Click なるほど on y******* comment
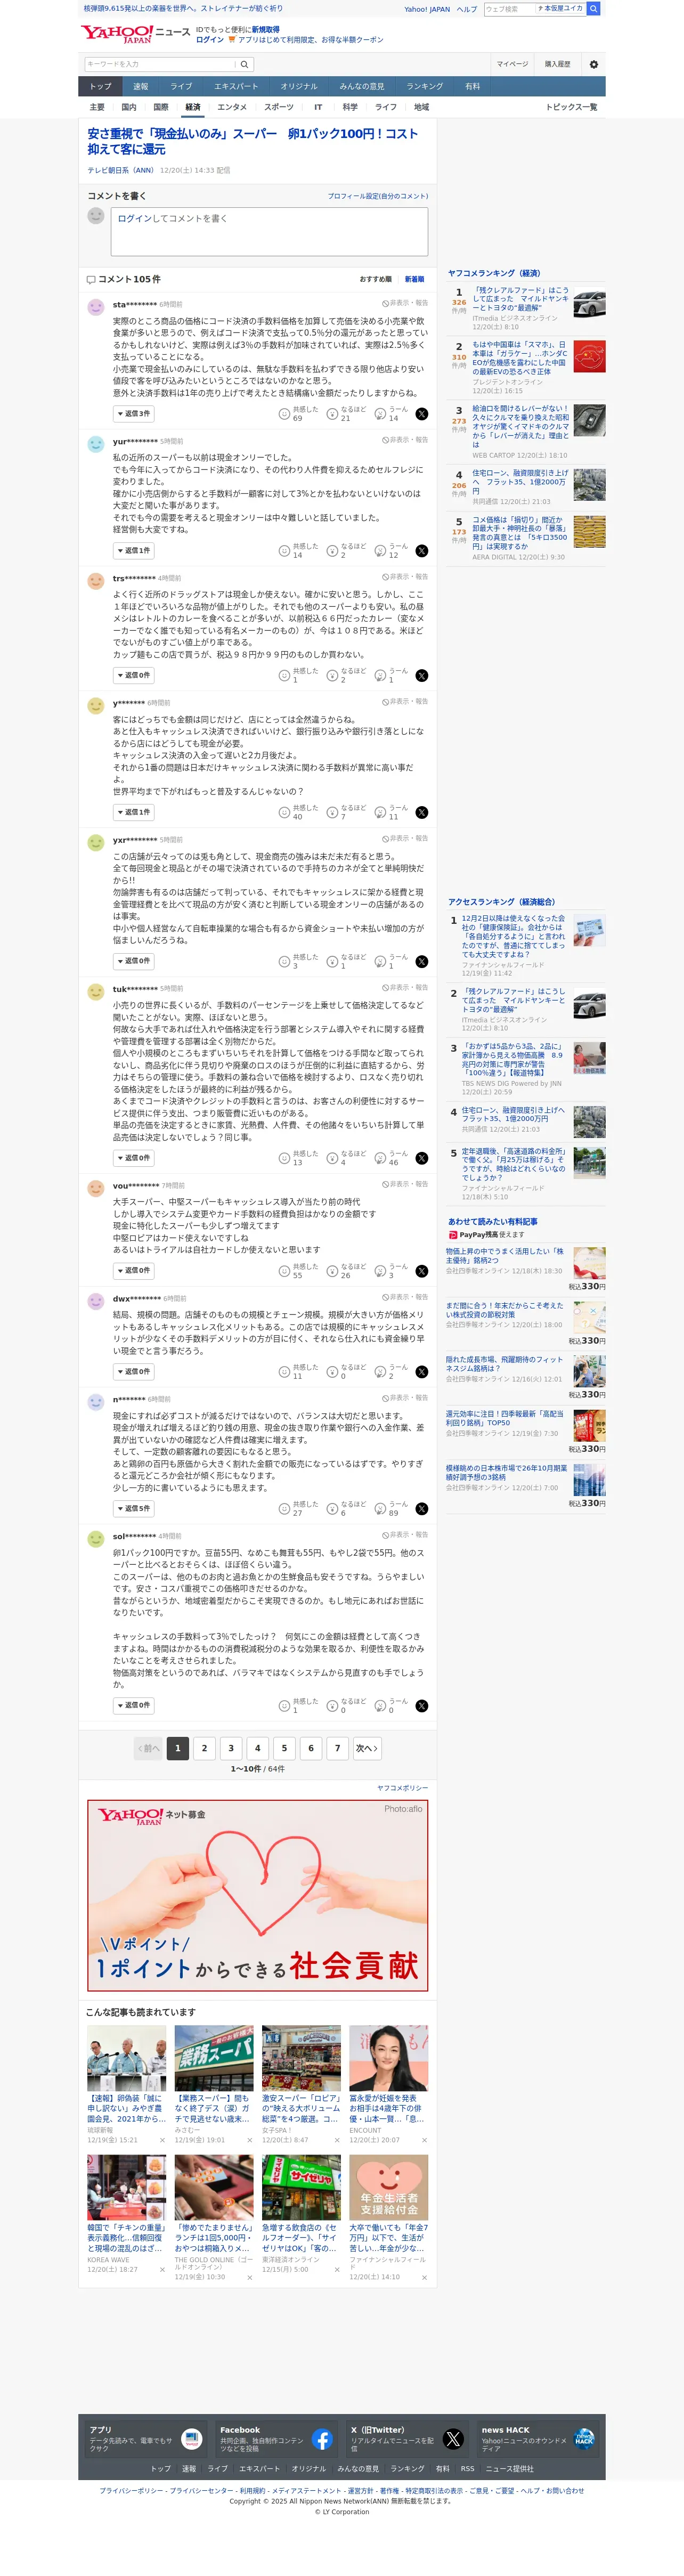Viewport: 684px width, 2576px height. click(x=346, y=813)
